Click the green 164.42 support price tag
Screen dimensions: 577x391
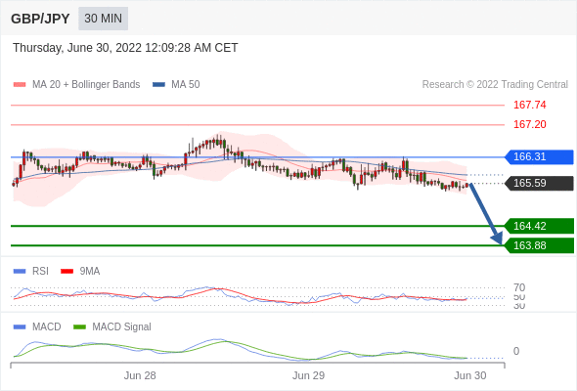539,226
